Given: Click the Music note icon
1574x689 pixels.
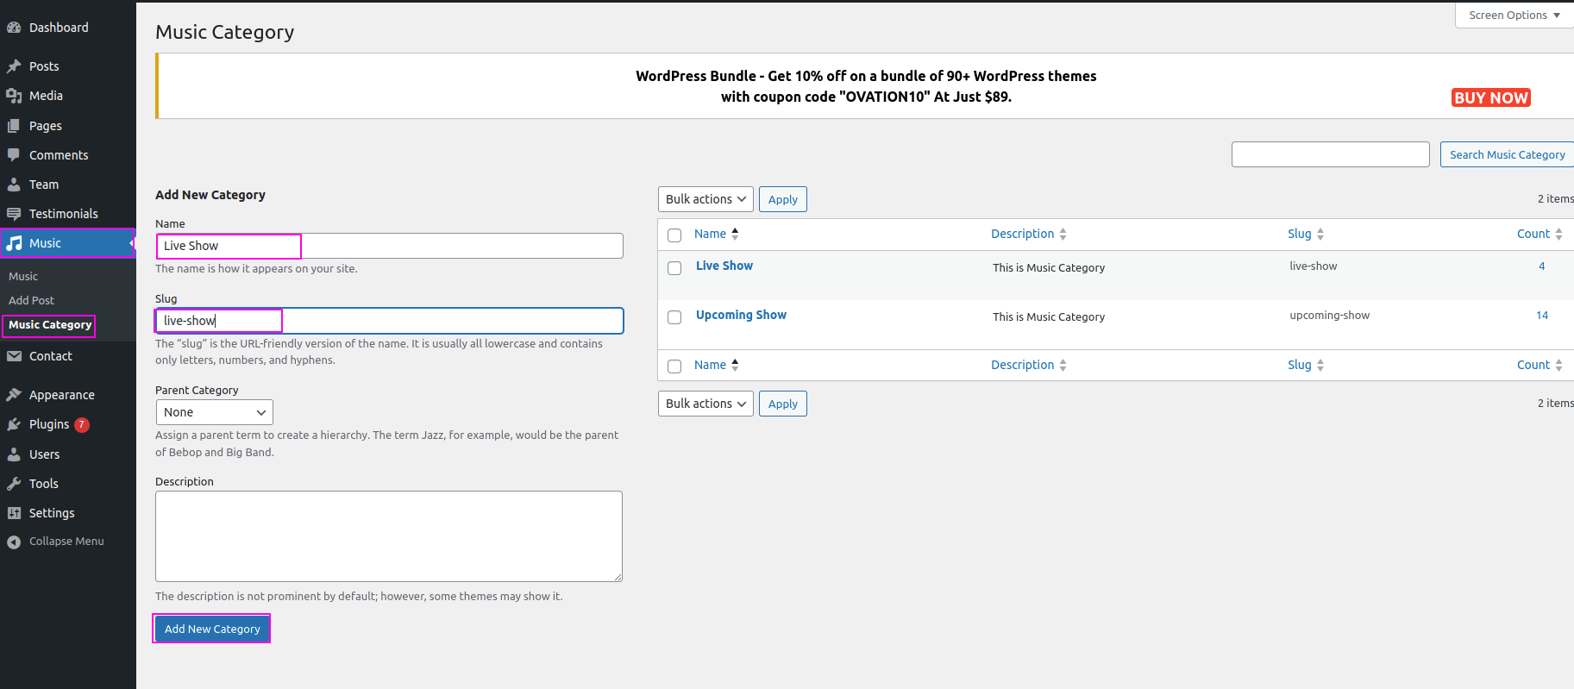Looking at the screenshot, I should pos(14,243).
